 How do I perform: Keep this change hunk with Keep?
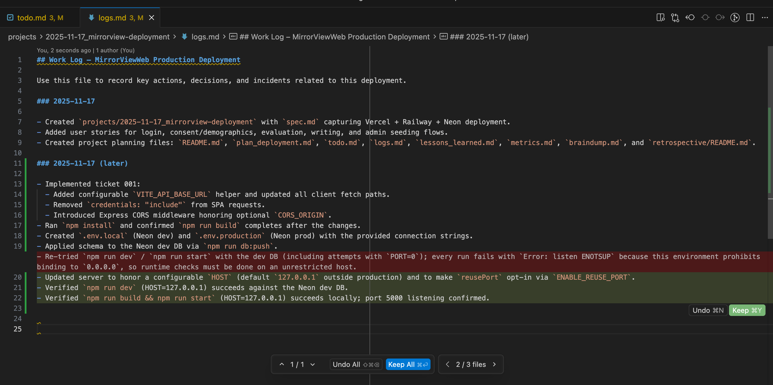747,310
